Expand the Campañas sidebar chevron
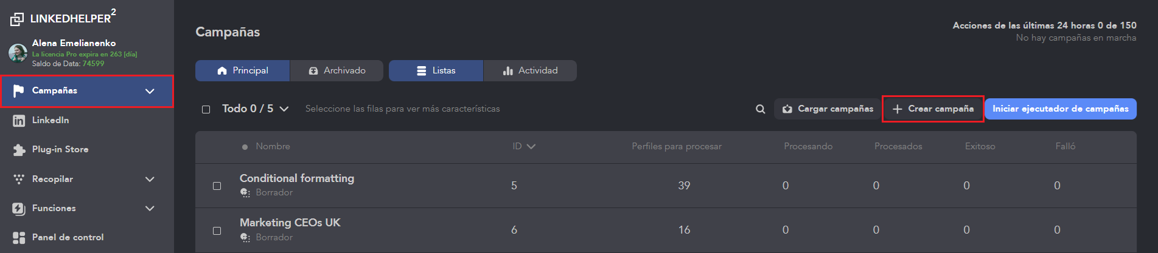The width and height of the screenshot is (1158, 253). point(150,91)
